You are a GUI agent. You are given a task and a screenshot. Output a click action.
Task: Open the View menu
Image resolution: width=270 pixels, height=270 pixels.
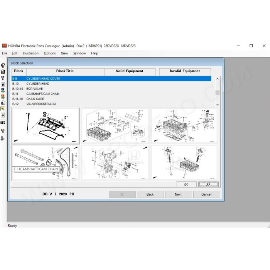click(64, 53)
